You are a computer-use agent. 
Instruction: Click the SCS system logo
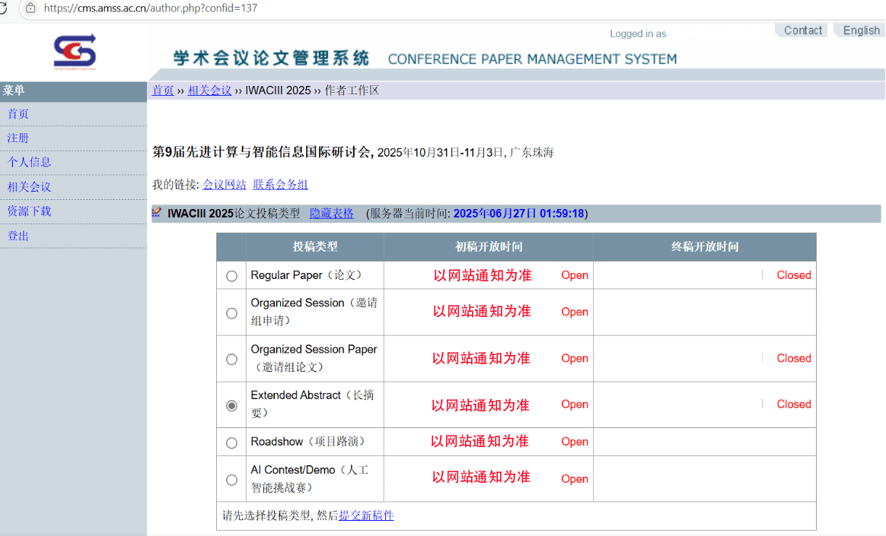75,52
